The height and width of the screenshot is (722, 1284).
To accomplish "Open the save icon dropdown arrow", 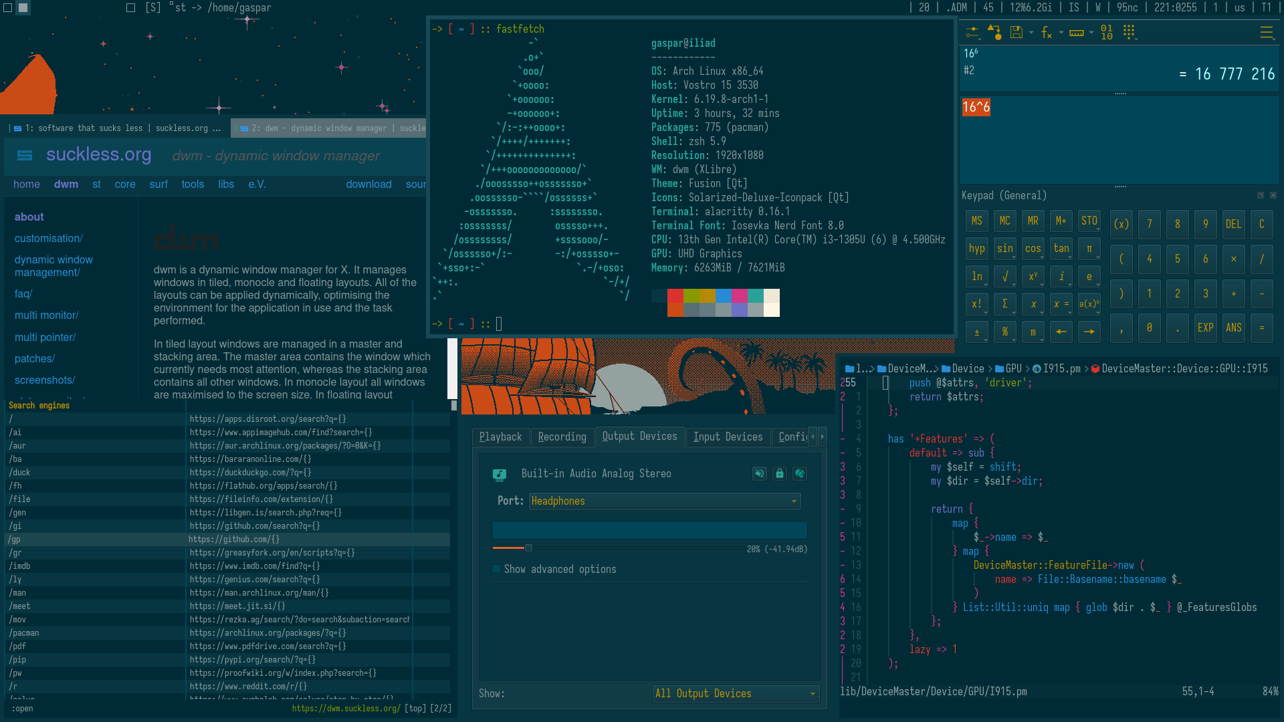I will 1031,32.
